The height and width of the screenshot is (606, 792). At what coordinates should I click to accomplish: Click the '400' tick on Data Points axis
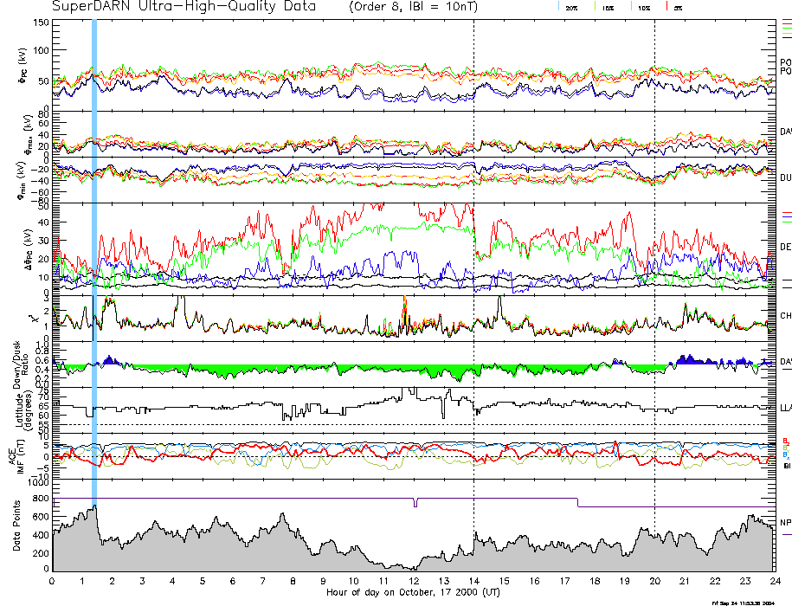click(41, 535)
